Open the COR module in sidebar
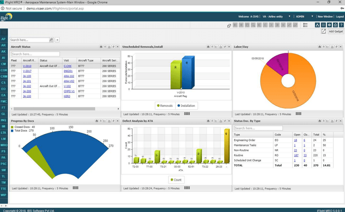This screenshot has height=212, width=345. pos(4,70)
